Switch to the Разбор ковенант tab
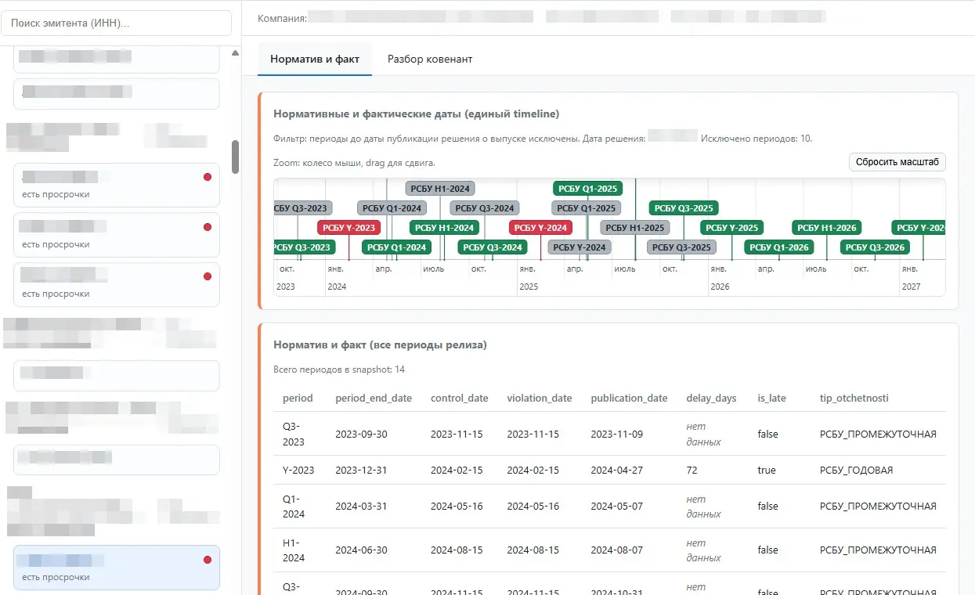 (430, 59)
